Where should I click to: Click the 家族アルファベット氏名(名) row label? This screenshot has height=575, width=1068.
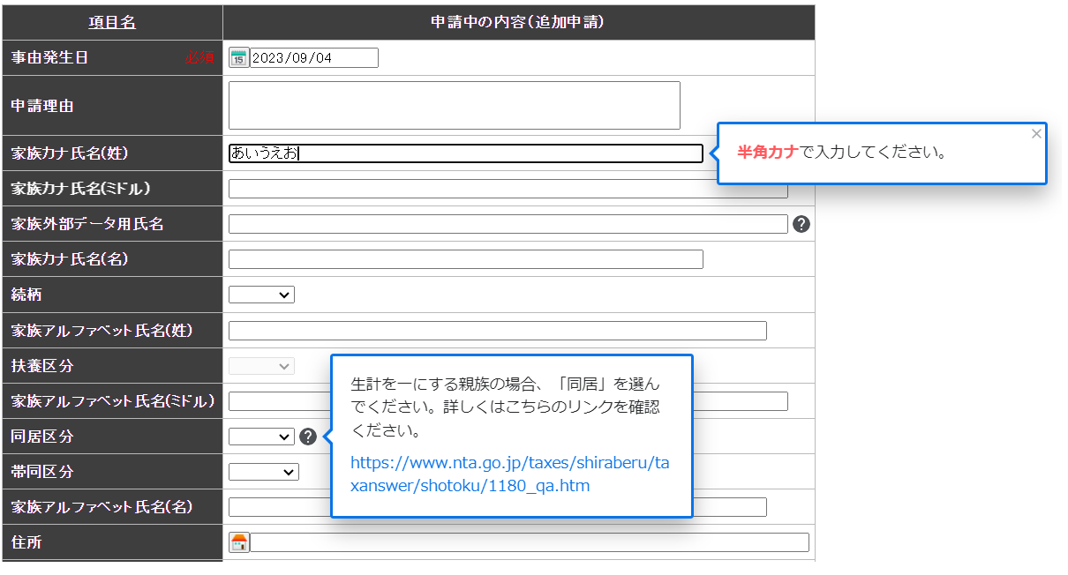tap(102, 507)
